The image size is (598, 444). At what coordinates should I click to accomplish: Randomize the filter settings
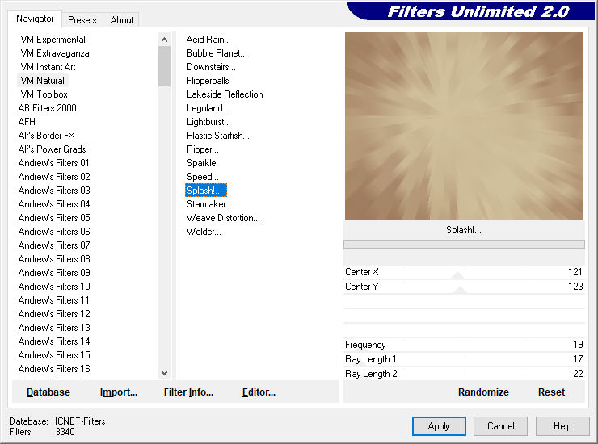[x=483, y=392]
